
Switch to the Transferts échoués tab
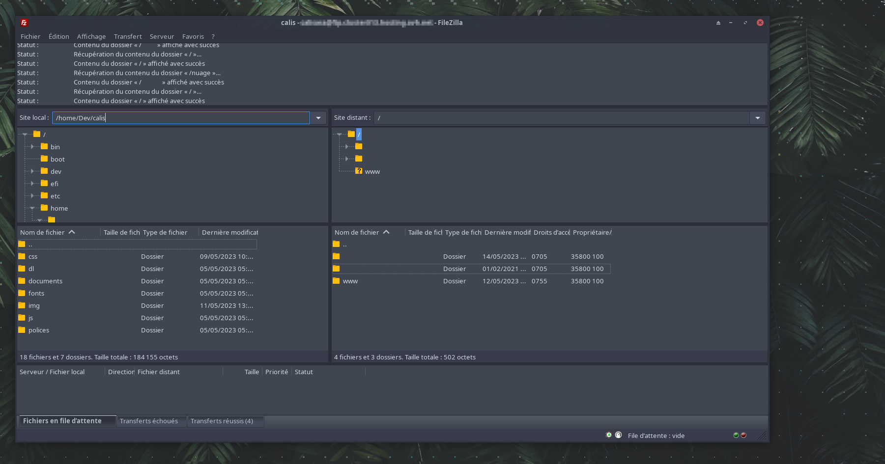tap(149, 421)
